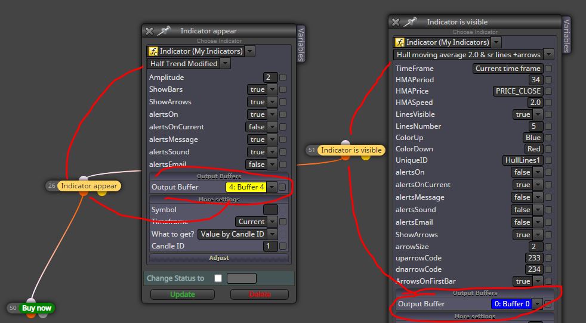Viewport: 586px width, 323px height.
Task: Select the Indicator appear node 26
Action: tap(88, 185)
